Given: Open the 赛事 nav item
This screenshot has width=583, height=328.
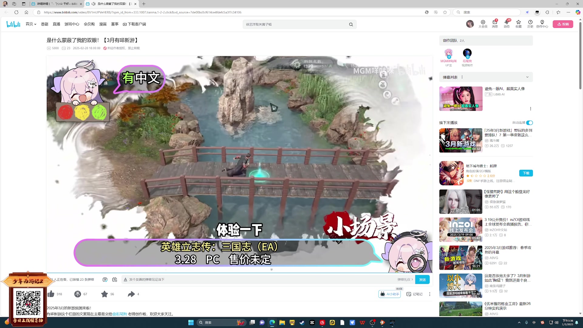Looking at the screenshot, I should 115,24.
